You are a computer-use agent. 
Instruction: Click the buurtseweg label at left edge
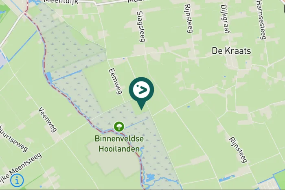13,138
